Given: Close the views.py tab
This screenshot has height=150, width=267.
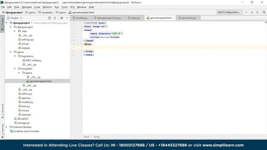Looking at the screenshot, I should tap(142, 18).
